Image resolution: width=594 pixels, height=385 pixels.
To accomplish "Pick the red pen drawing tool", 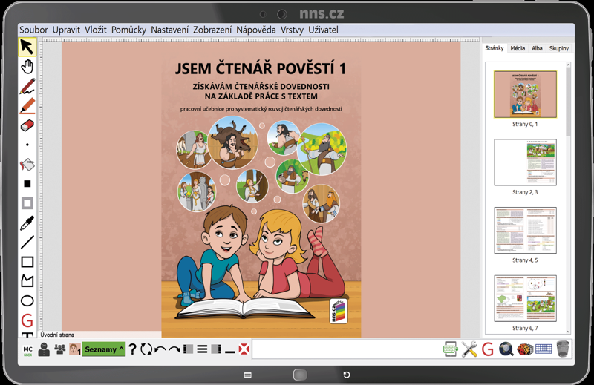I will pyautogui.click(x=27, y=86).
